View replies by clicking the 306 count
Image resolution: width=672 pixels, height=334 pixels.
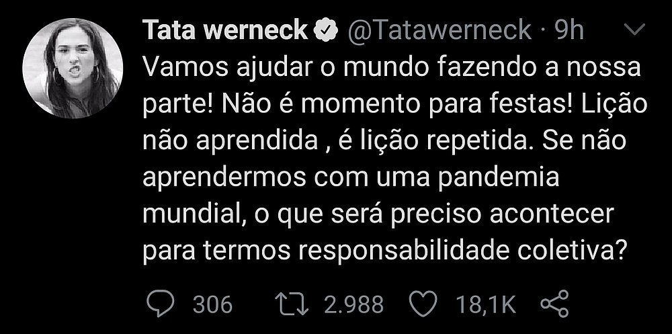212,304
